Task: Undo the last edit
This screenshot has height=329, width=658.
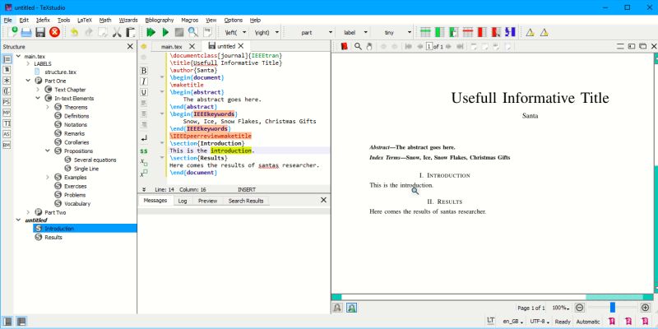Action: pyautogui.click(x=75, y=32)
